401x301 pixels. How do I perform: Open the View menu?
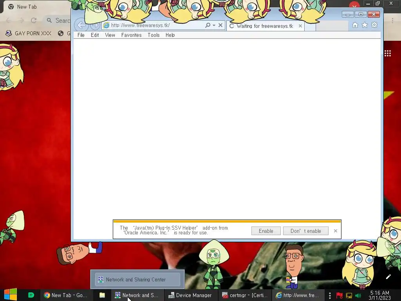(x=110, y=35)
